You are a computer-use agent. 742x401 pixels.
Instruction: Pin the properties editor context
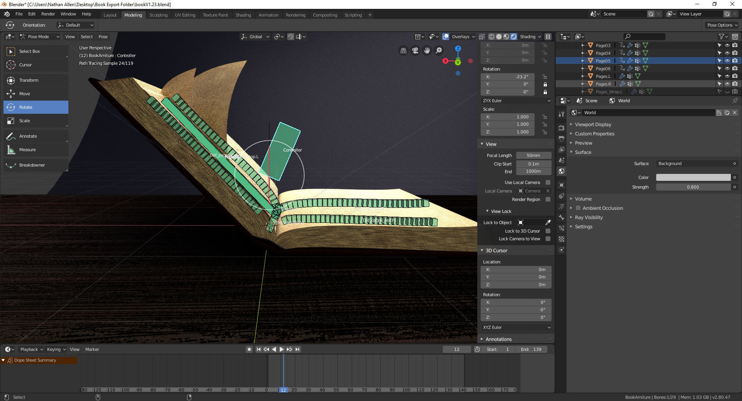(735, 101)
